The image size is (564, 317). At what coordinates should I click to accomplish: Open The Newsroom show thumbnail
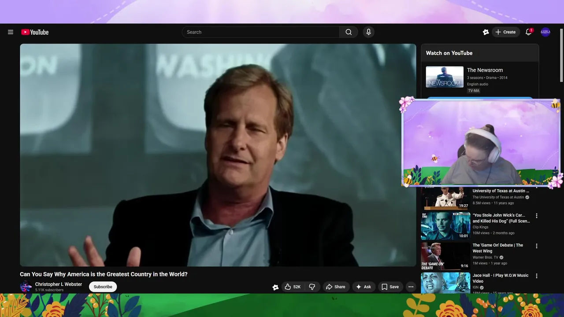445,77
